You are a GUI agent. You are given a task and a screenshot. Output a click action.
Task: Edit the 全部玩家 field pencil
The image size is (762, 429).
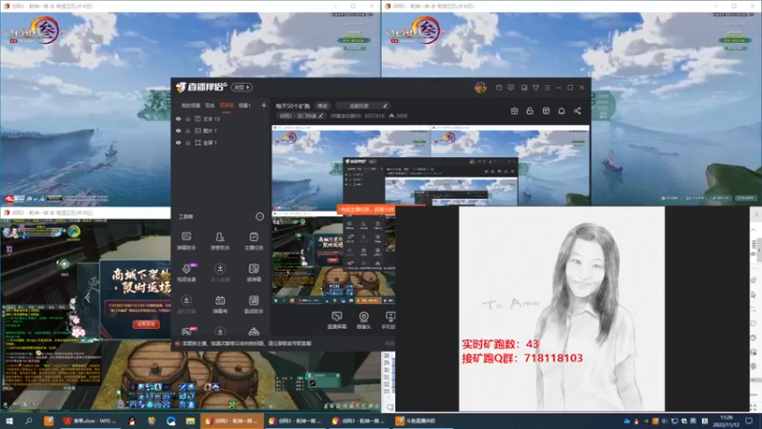pos(385,106)
